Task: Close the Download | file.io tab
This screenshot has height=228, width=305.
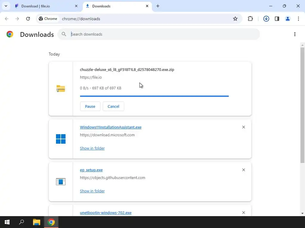Action: click(76, 6)
